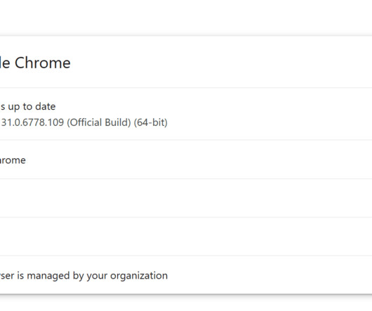Click the '(Official Build)' text
This screenshot has width=372, height=311.
point(99,122)
